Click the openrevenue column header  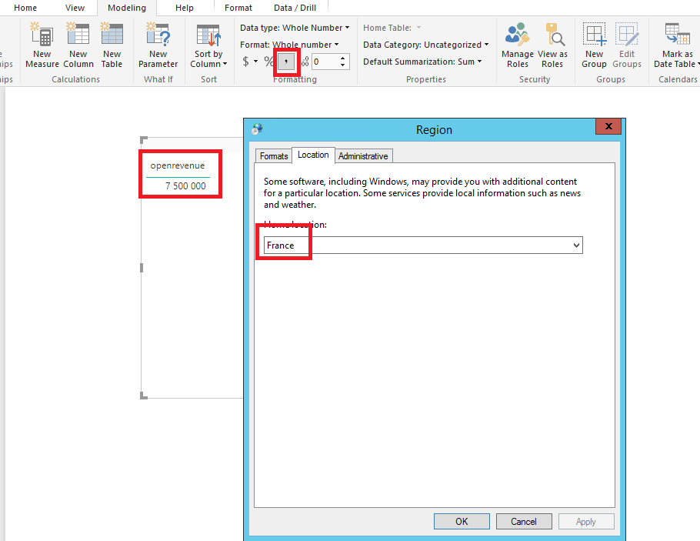tap(178, 165)
